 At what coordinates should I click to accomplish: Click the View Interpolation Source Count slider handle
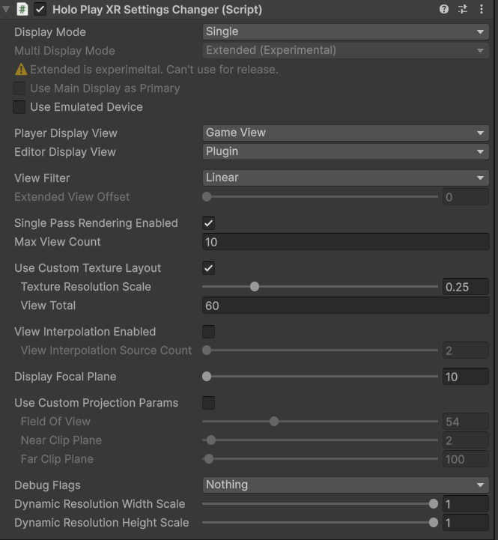click(207, 351)
